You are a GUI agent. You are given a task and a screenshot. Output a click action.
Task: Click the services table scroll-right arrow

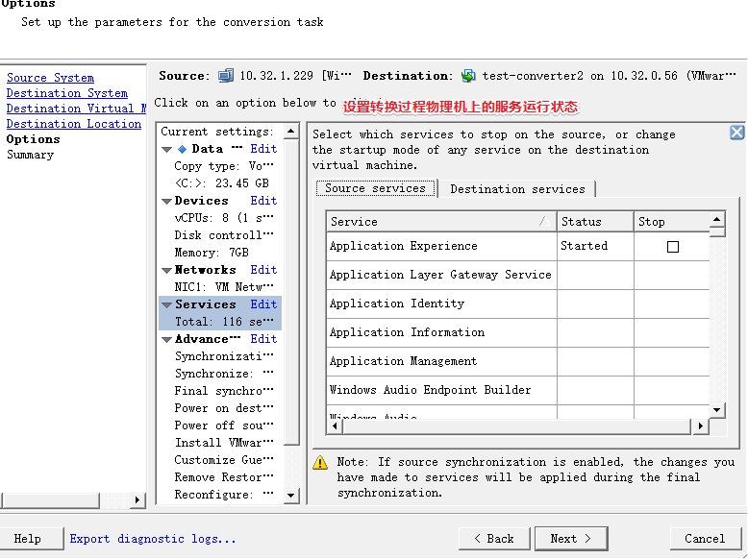[700, 425]
